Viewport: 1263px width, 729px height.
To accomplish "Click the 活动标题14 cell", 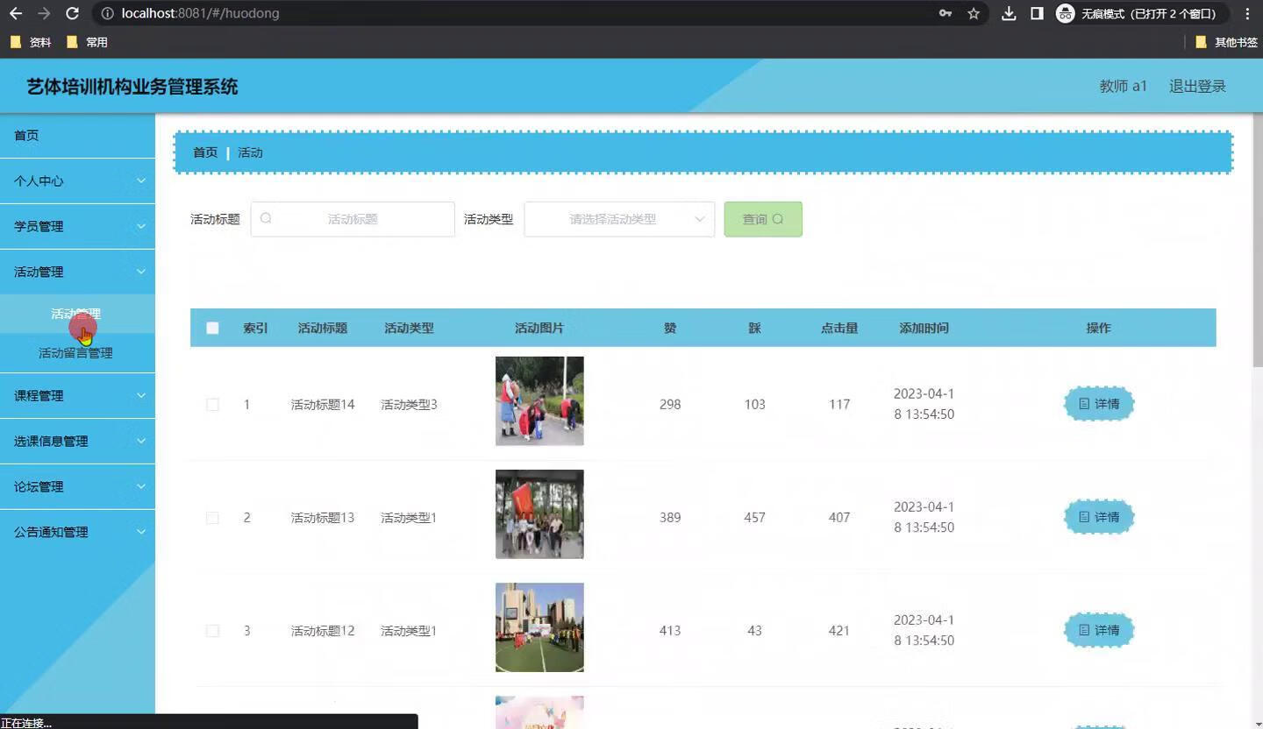I will point(323,404).
